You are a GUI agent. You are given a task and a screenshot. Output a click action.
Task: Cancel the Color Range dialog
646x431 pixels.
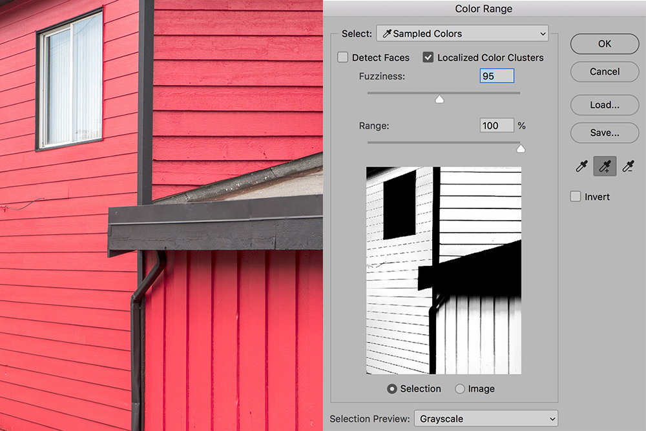(605, 72)
